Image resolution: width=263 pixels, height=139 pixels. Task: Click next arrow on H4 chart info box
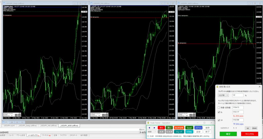[x=107, y=115]
